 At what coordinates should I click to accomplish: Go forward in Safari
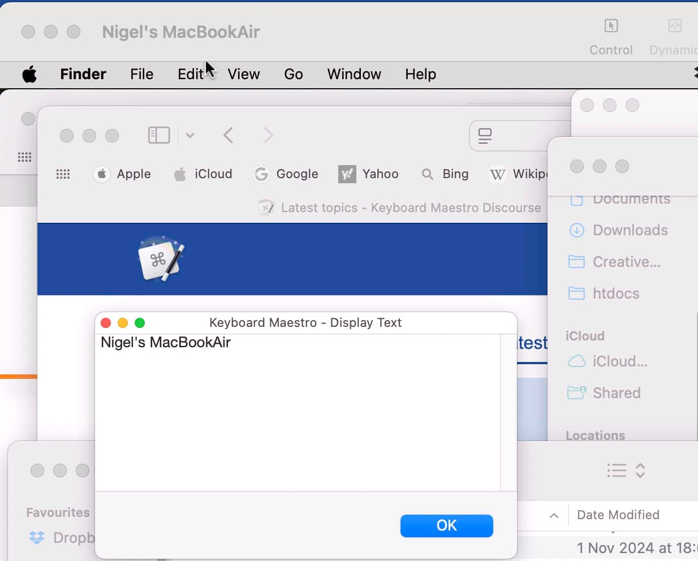click(x=268, y=135)
